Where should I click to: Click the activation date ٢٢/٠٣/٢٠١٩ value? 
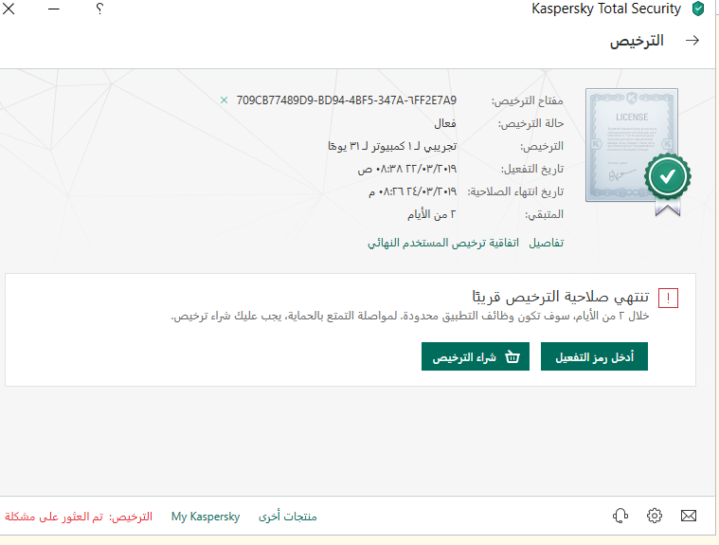click(x=407, y=169)
